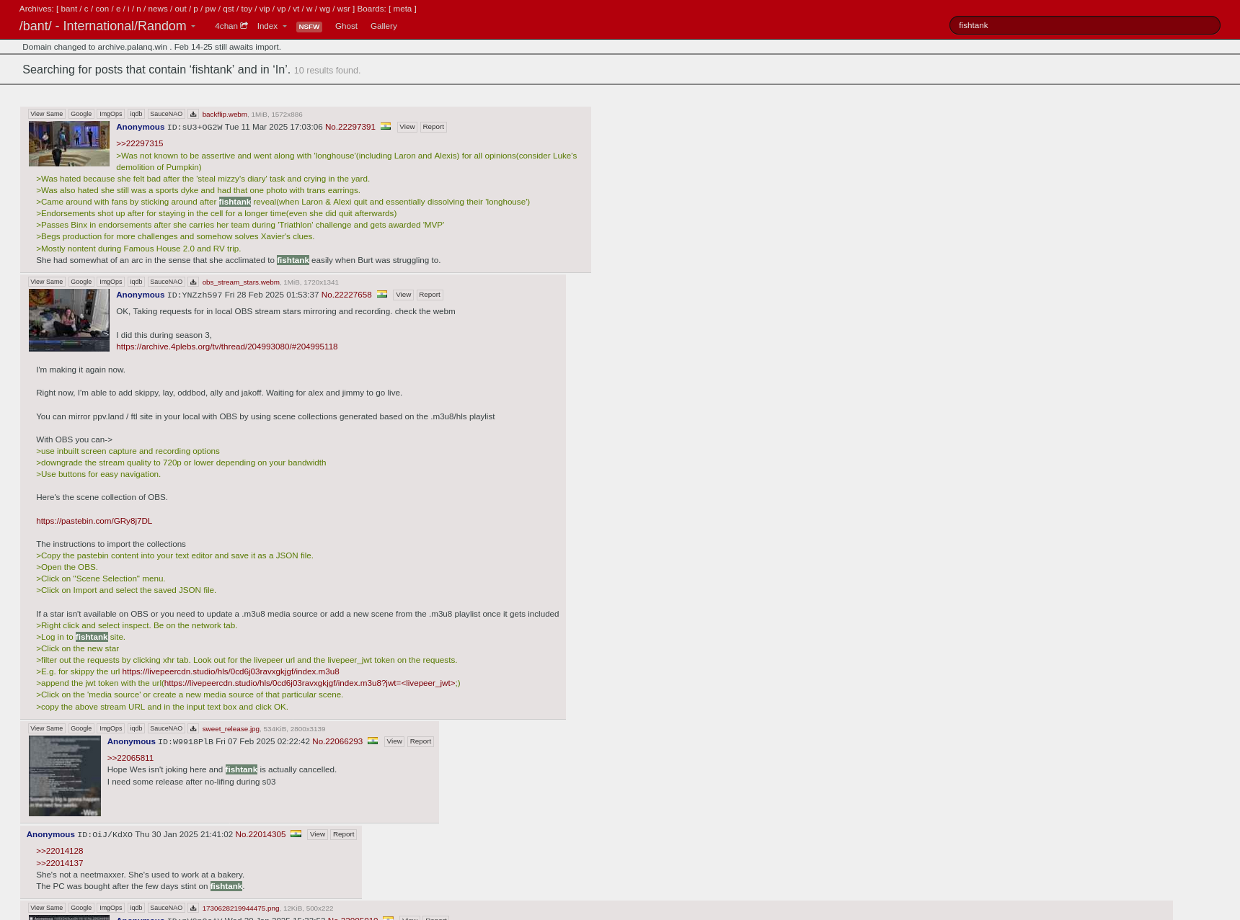1240x920 pixels.
Task: Open sweet_release.jpg thumbnail
Action: [65, 776]
